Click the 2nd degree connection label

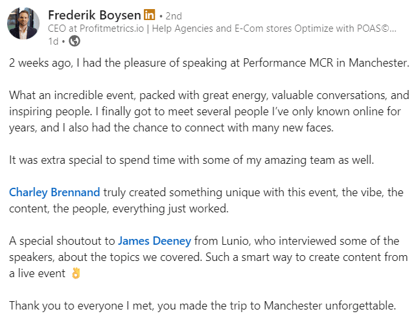click(174, 15)
